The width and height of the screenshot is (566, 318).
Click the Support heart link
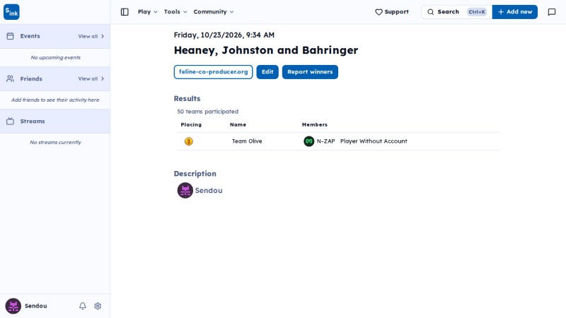[392, 12]
